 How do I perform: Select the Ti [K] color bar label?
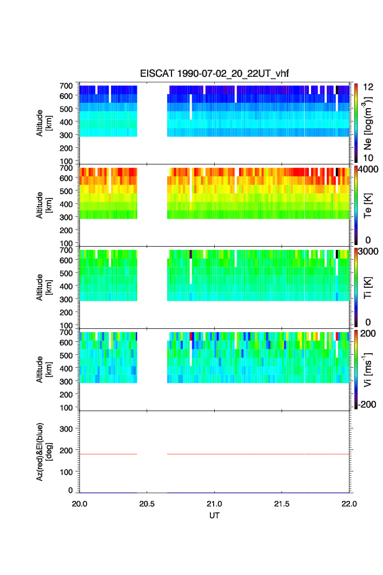click(x=368, y=288)
